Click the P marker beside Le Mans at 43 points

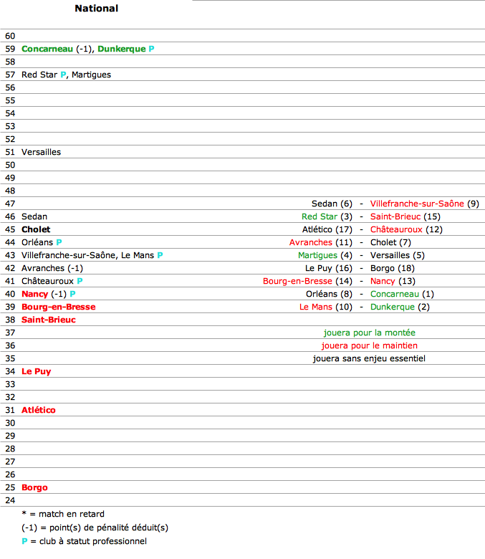160,255
